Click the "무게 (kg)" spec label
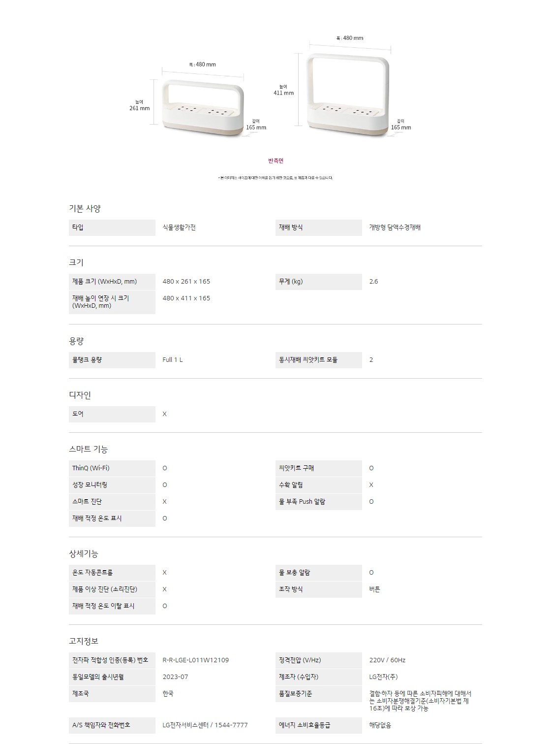 [291, 282]
